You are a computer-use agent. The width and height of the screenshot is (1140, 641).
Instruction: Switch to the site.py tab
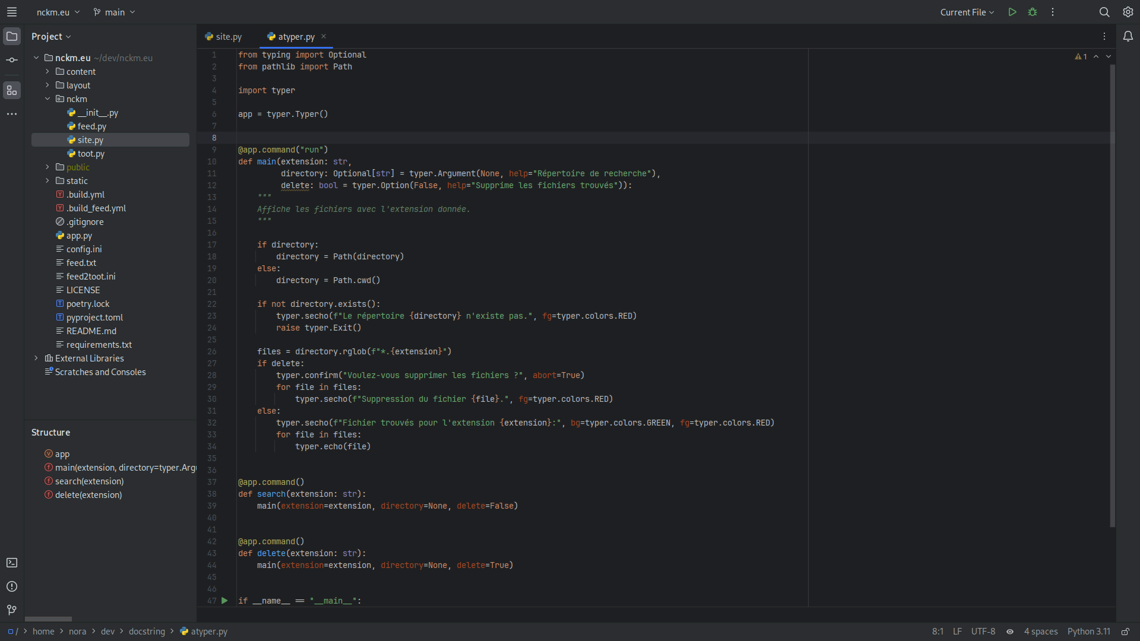point(229,36)
